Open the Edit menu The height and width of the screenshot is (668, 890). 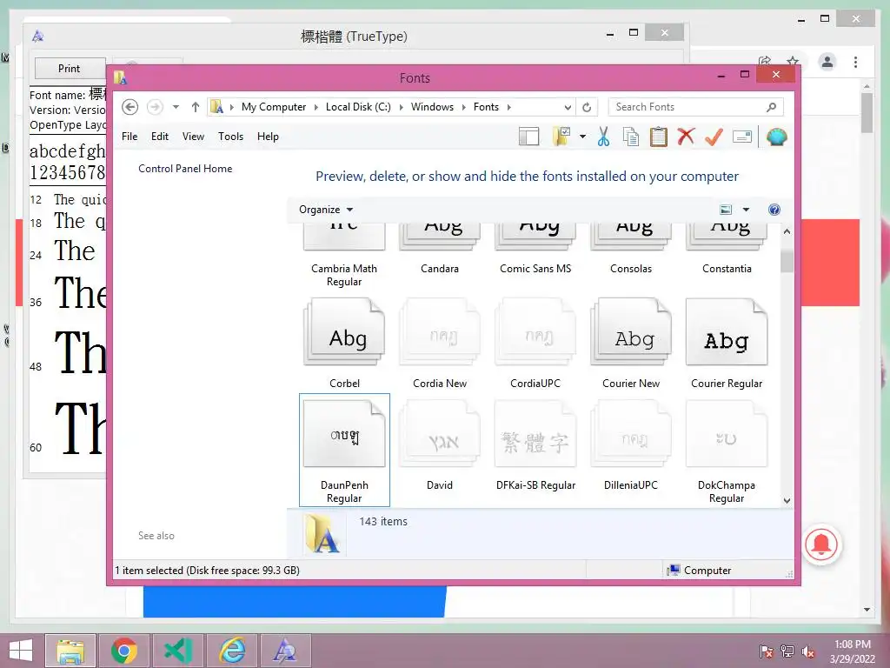coord(160,137)
